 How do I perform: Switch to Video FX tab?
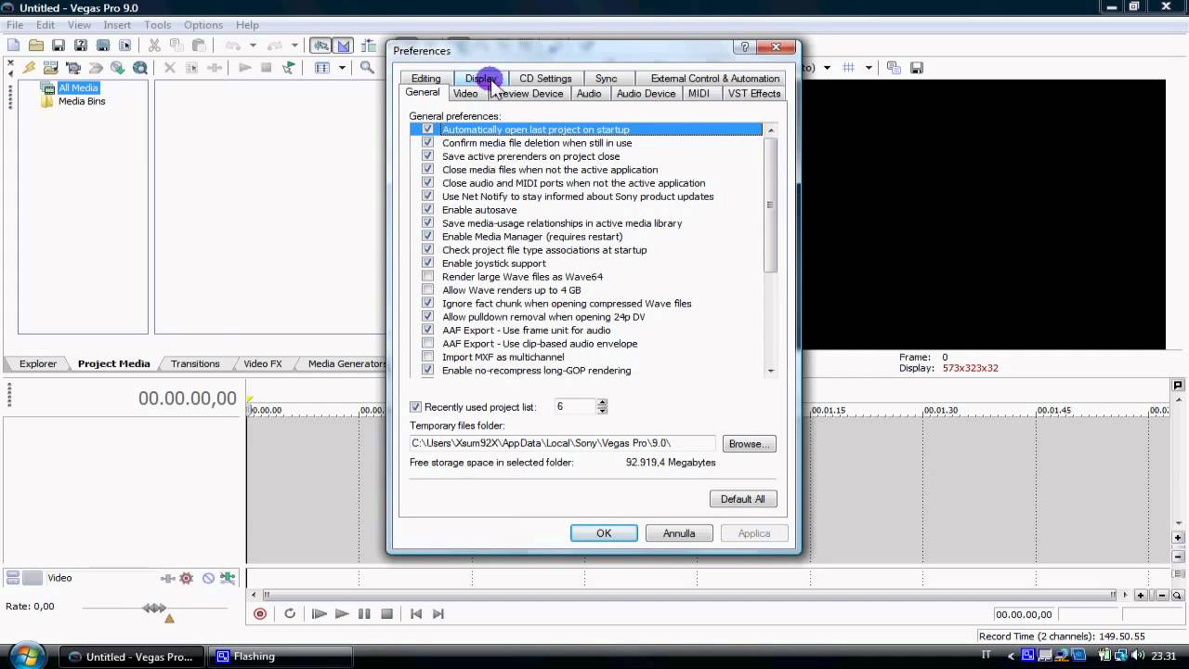(x=263, y=363)
